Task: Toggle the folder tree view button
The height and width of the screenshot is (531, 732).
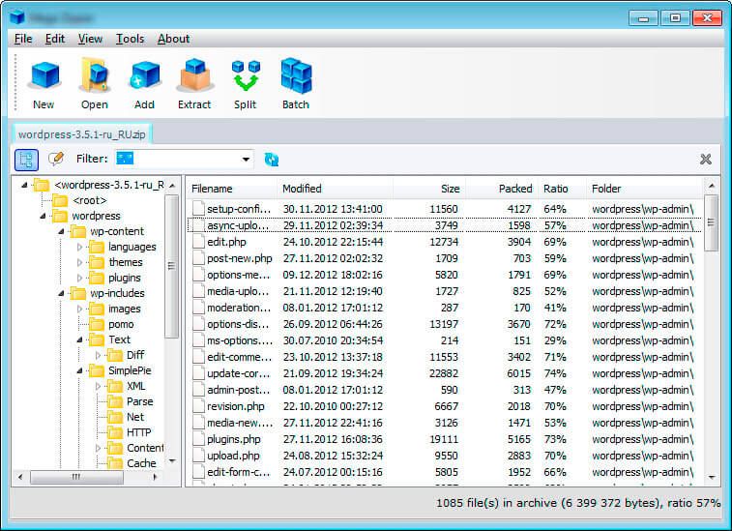Action: click(27, 159)
